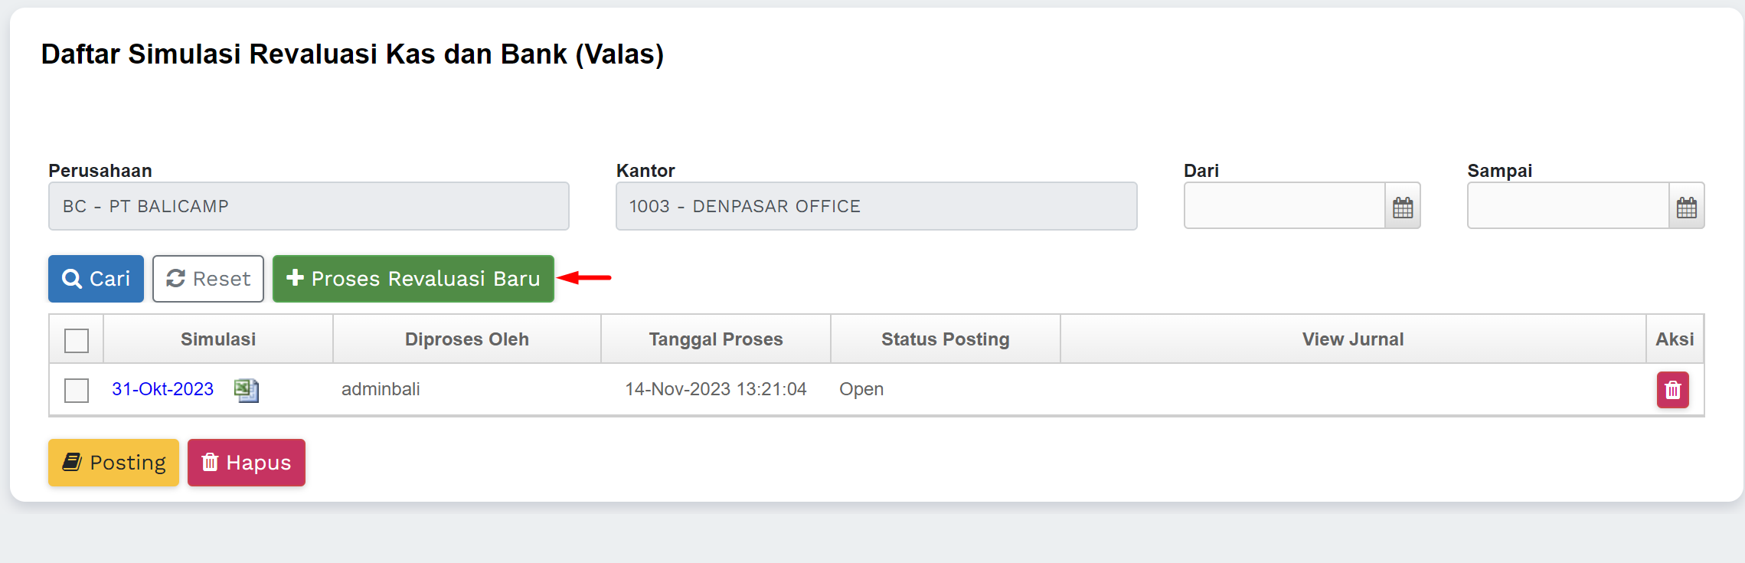Viewport: 1745px width, 563px height.
Task: Open the Sampai calendar picker icon
Action: click(1686, 207)
